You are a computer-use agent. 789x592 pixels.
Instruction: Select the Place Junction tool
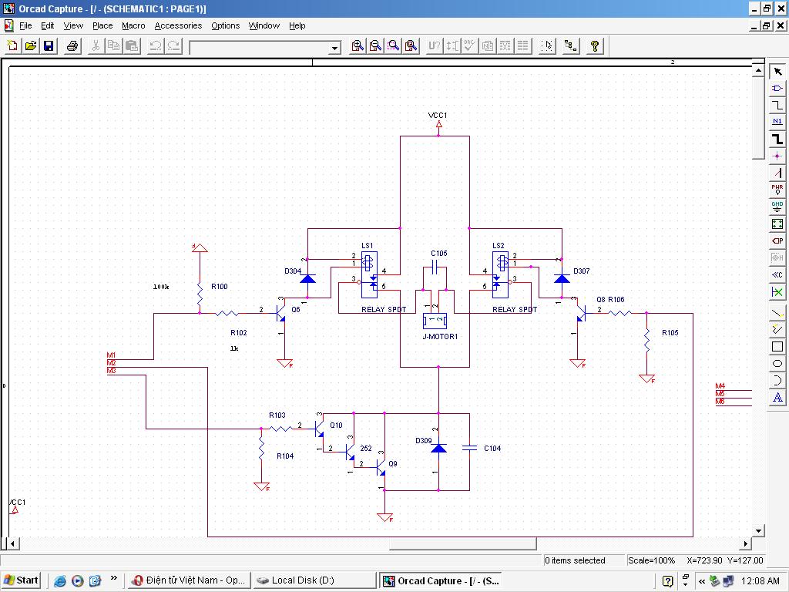pos(777,156)
